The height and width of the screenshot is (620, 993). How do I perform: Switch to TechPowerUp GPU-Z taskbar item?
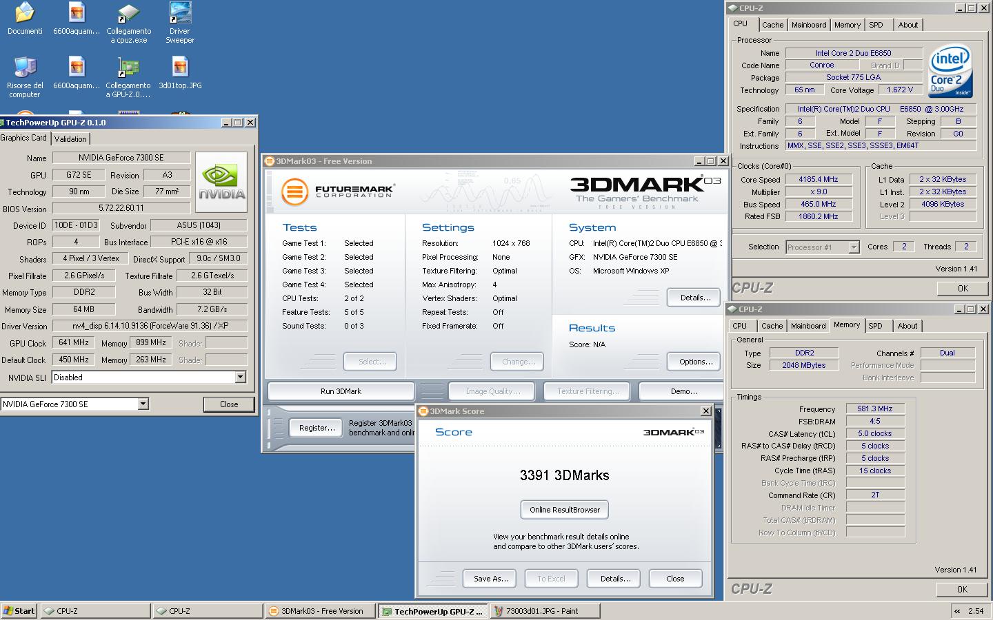pyautogui.click(x=432, y=611)
